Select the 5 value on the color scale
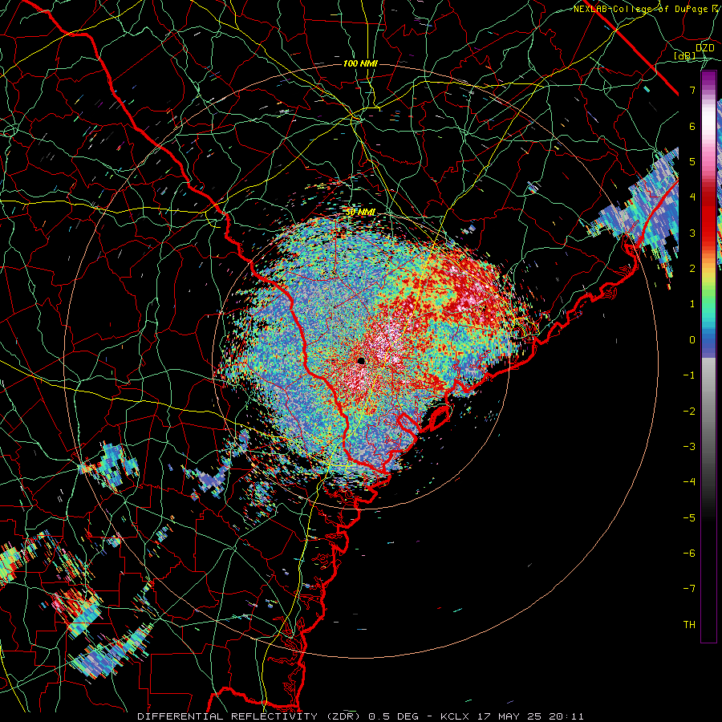Image resolution: width=722 pixels, height=722 pixels. (x=692, y=161)
